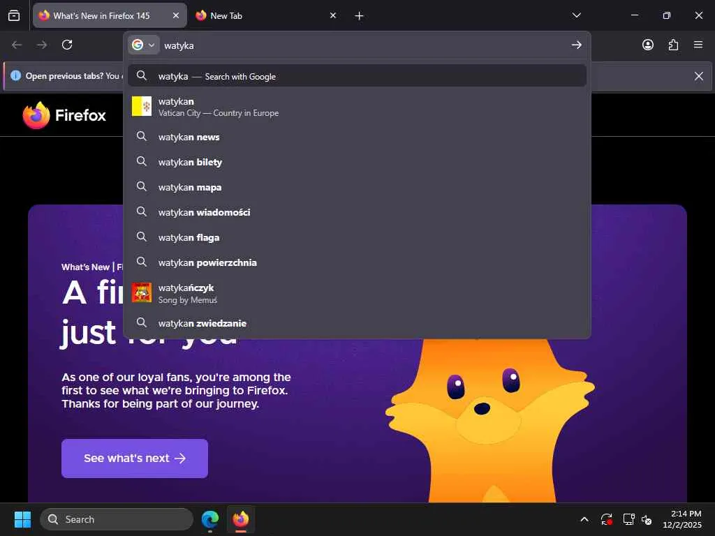
Task: Click the watykańczyk song cover thumbnail
Action: pos(142,292)
